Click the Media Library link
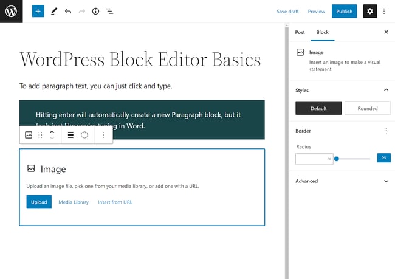Screen dimensions: 395x279 [x=74, y=202]
